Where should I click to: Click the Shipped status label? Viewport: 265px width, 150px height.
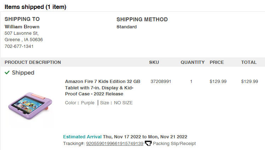23,73
